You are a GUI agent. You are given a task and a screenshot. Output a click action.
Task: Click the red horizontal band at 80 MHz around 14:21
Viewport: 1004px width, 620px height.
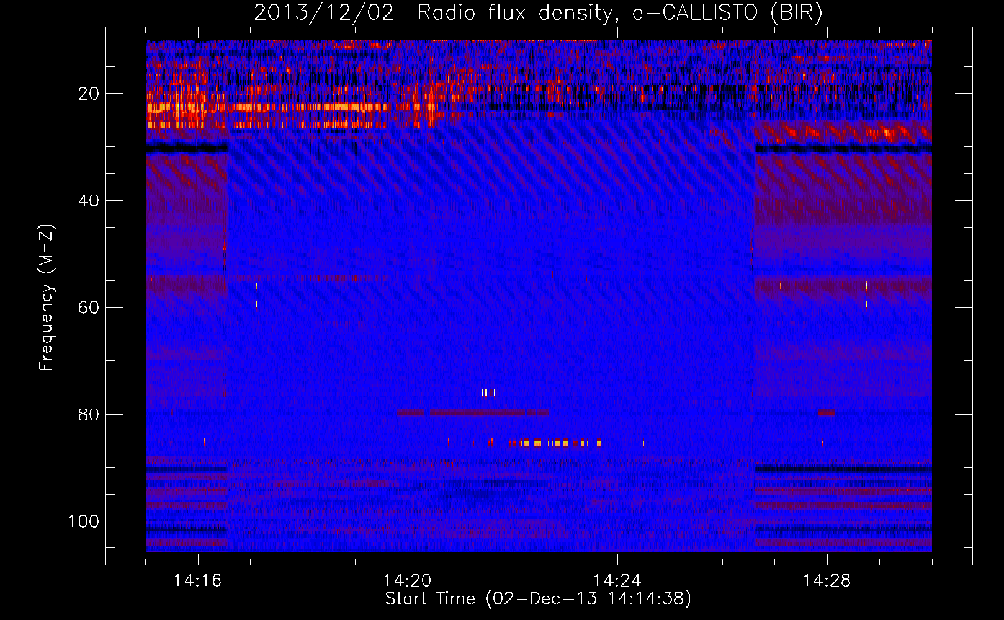473,412
